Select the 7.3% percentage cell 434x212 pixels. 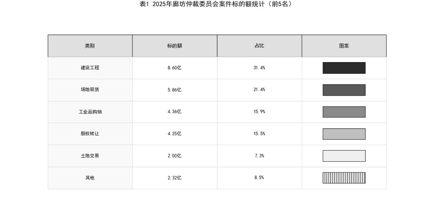pyautogui.click(x=259, y=156)
